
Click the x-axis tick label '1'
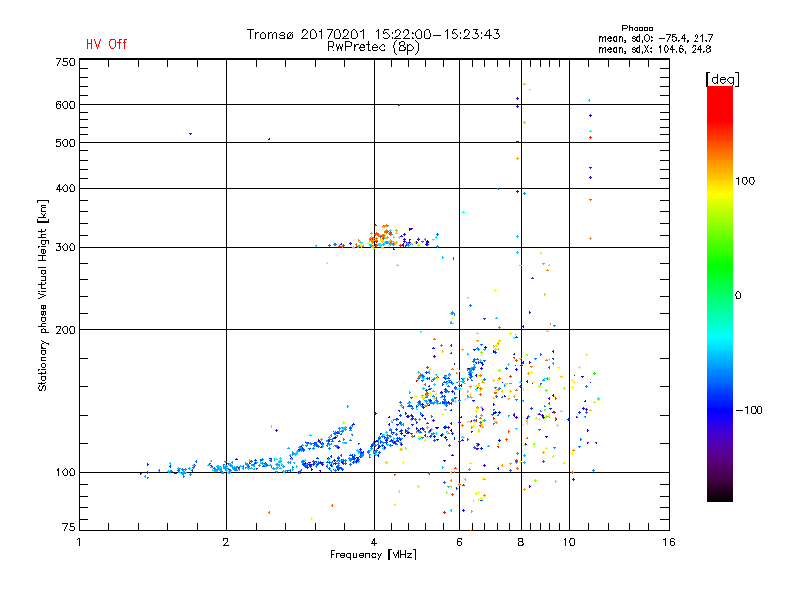click(79, 542)
